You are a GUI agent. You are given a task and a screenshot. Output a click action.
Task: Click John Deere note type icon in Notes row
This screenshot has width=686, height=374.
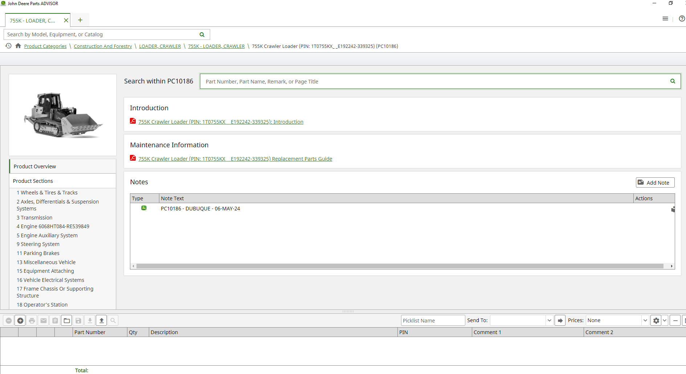pyautogui.click(x=144, y=208)
